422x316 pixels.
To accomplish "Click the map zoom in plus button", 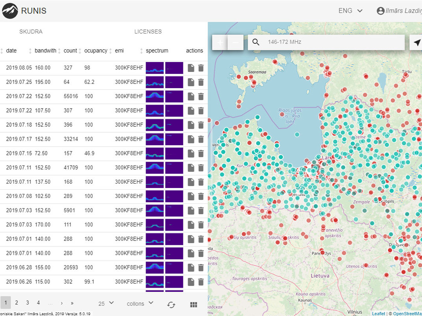I will (220, 42).
